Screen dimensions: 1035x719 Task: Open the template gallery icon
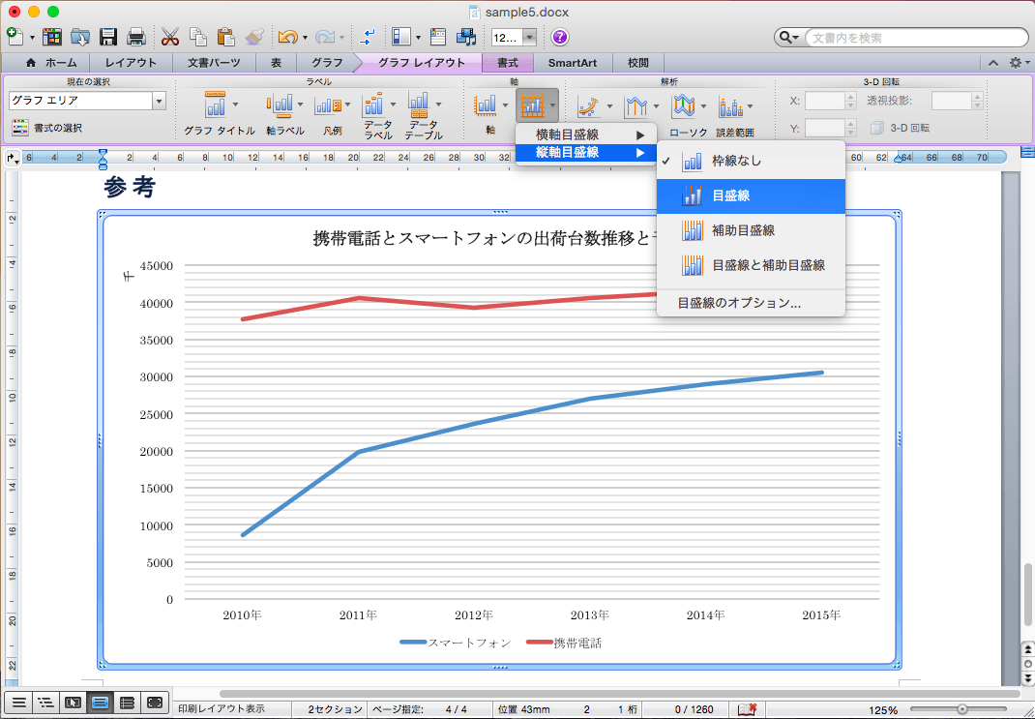click(x=51, y=37)
